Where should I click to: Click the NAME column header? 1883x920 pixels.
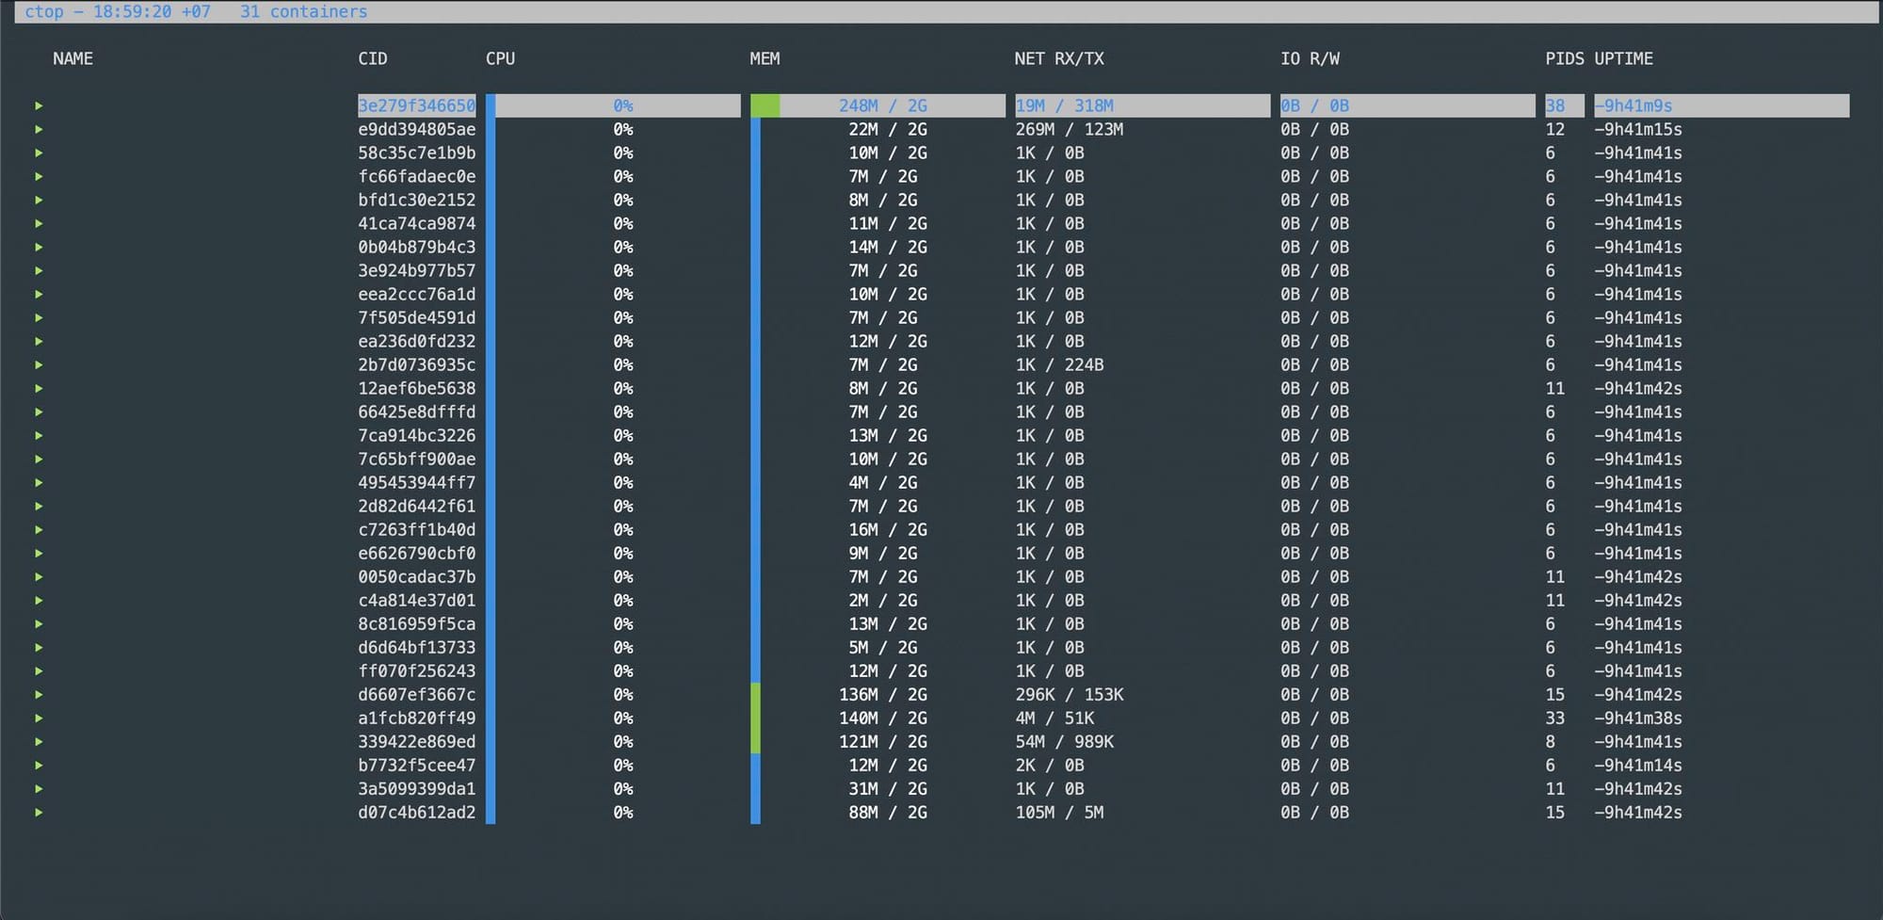coord(72,58)
